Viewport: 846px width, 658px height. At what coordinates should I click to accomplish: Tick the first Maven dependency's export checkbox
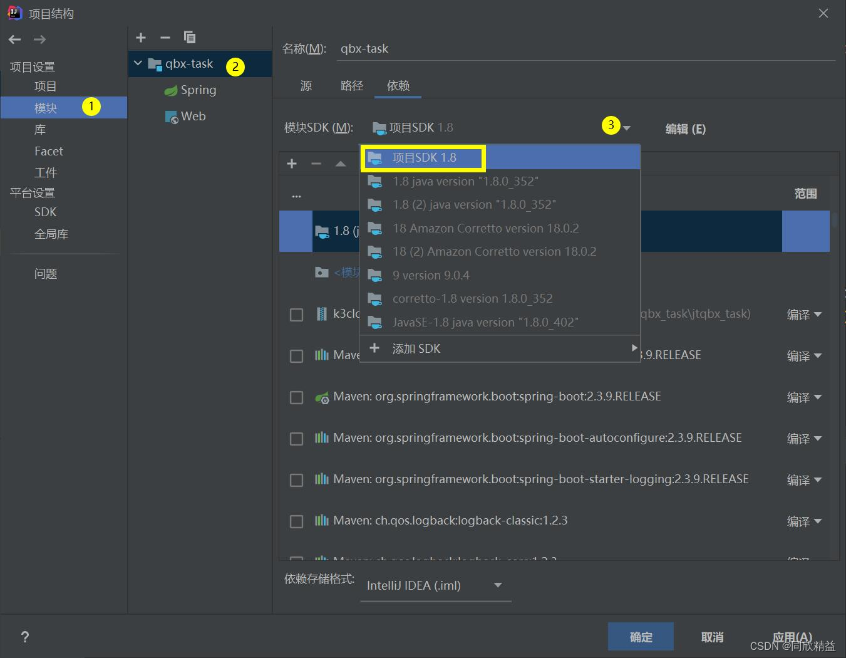tap(297, 356)
